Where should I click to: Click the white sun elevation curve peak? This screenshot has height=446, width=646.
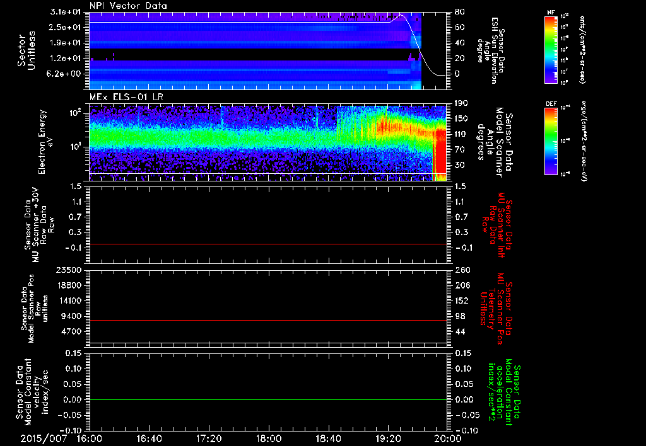pos(401,15)
